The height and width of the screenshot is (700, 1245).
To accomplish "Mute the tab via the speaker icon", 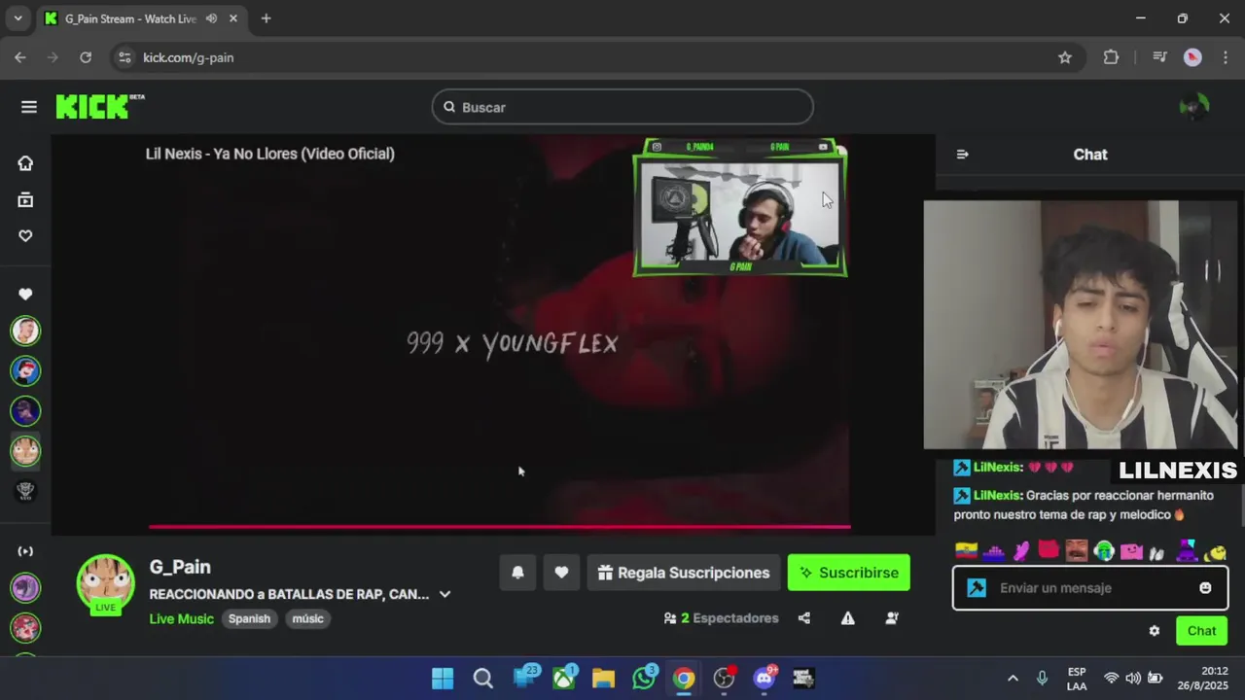I will [x=211, y=18].
